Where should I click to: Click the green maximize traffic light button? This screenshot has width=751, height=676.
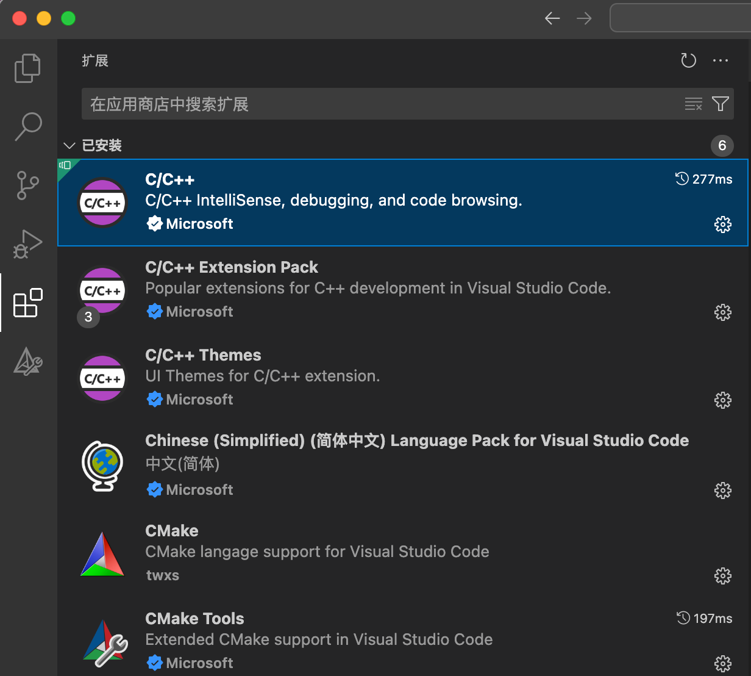(68, 18)
